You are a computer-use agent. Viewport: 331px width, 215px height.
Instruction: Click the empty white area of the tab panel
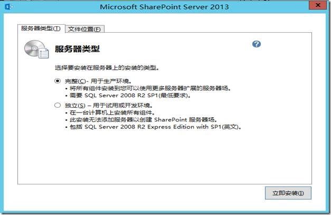point(165,157)
